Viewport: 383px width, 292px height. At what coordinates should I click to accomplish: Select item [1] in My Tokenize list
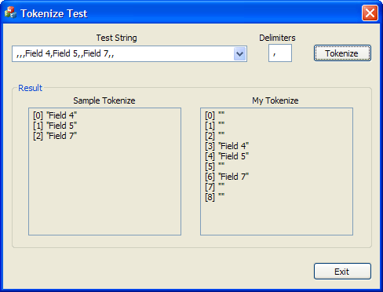coord(215,126)
